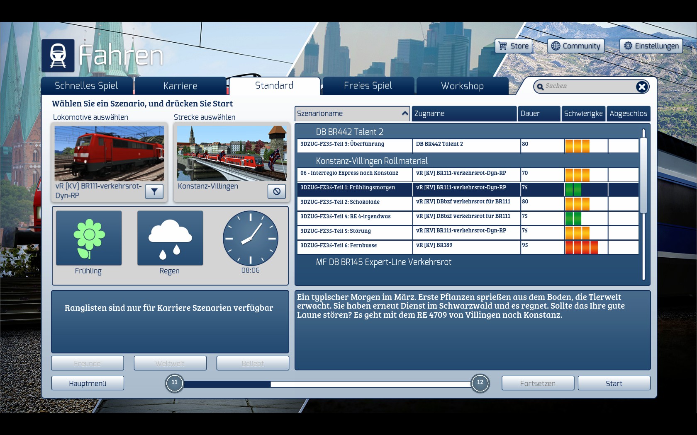
Task: Open the Freies Spiel tab
Action: tap(368, 86)
